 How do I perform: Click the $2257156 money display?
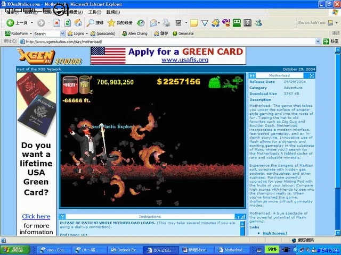(x=178, y=81)
